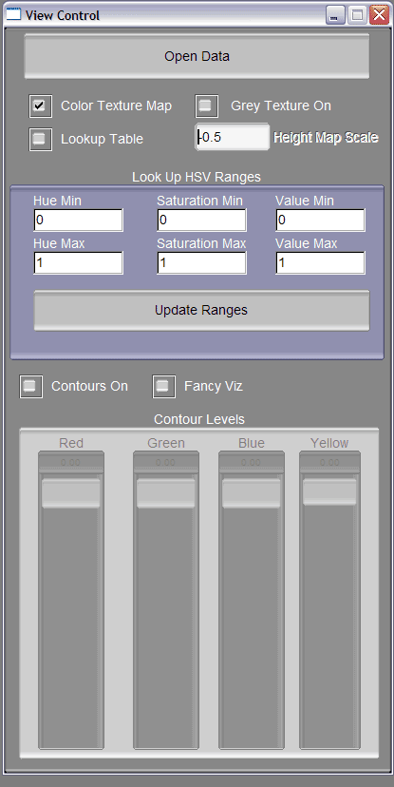394x787 pixels.
Task: Toggle the Lookup Table checkbox
Action: coord(40,139)
